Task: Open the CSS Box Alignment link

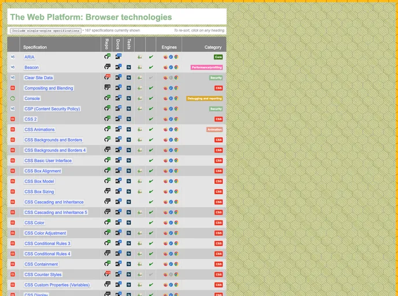Action: (x=43, y=171)
